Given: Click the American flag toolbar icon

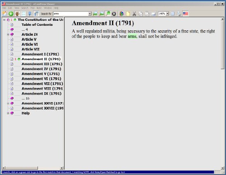Looking at the screenshot, I should (x=185, y=14).
